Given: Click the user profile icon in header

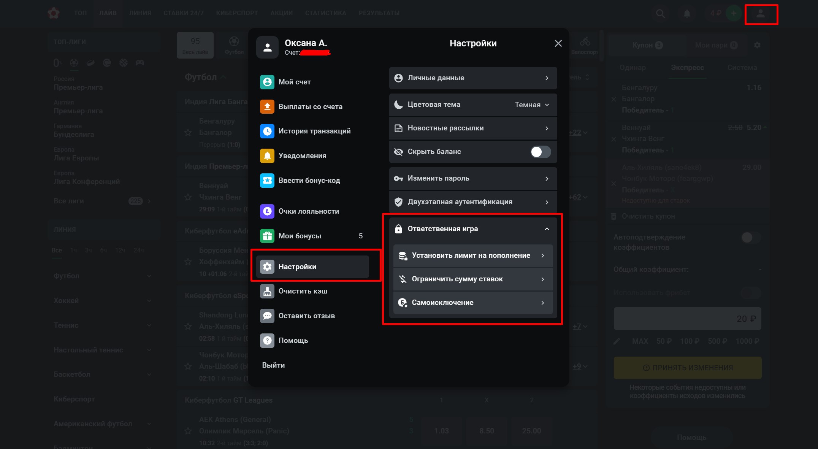Looking at the screenshot, I should click(x=760, y=14).
